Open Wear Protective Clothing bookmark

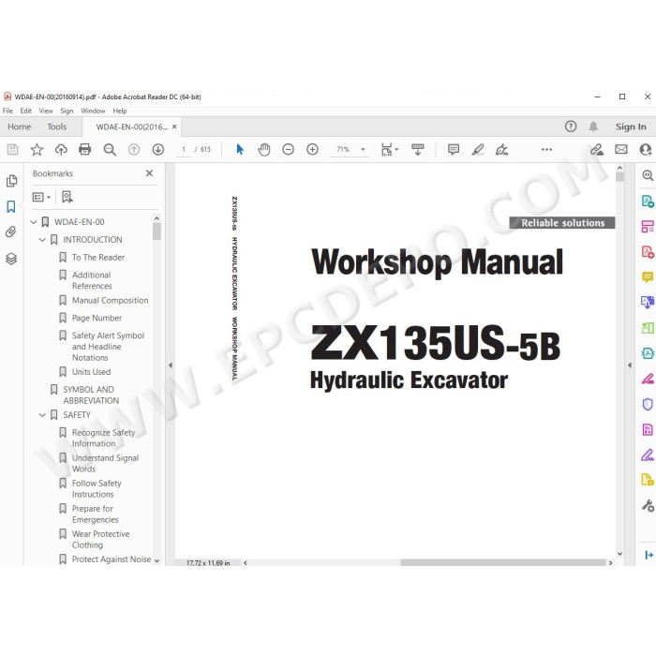(x=100, y=539)
